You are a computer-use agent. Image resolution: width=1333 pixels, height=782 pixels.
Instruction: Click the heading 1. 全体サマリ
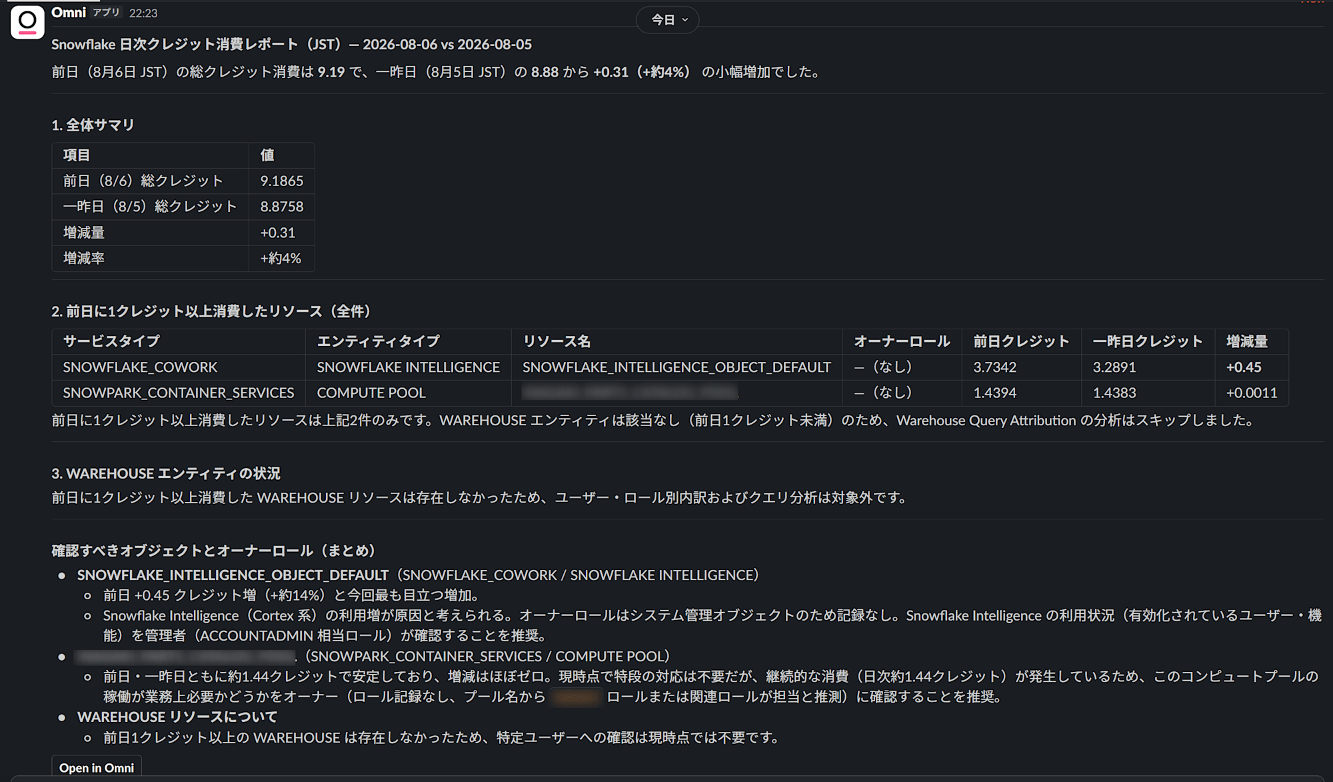(x=93, y=125)
